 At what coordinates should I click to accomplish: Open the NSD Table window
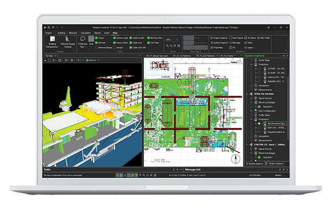[264, 38]
